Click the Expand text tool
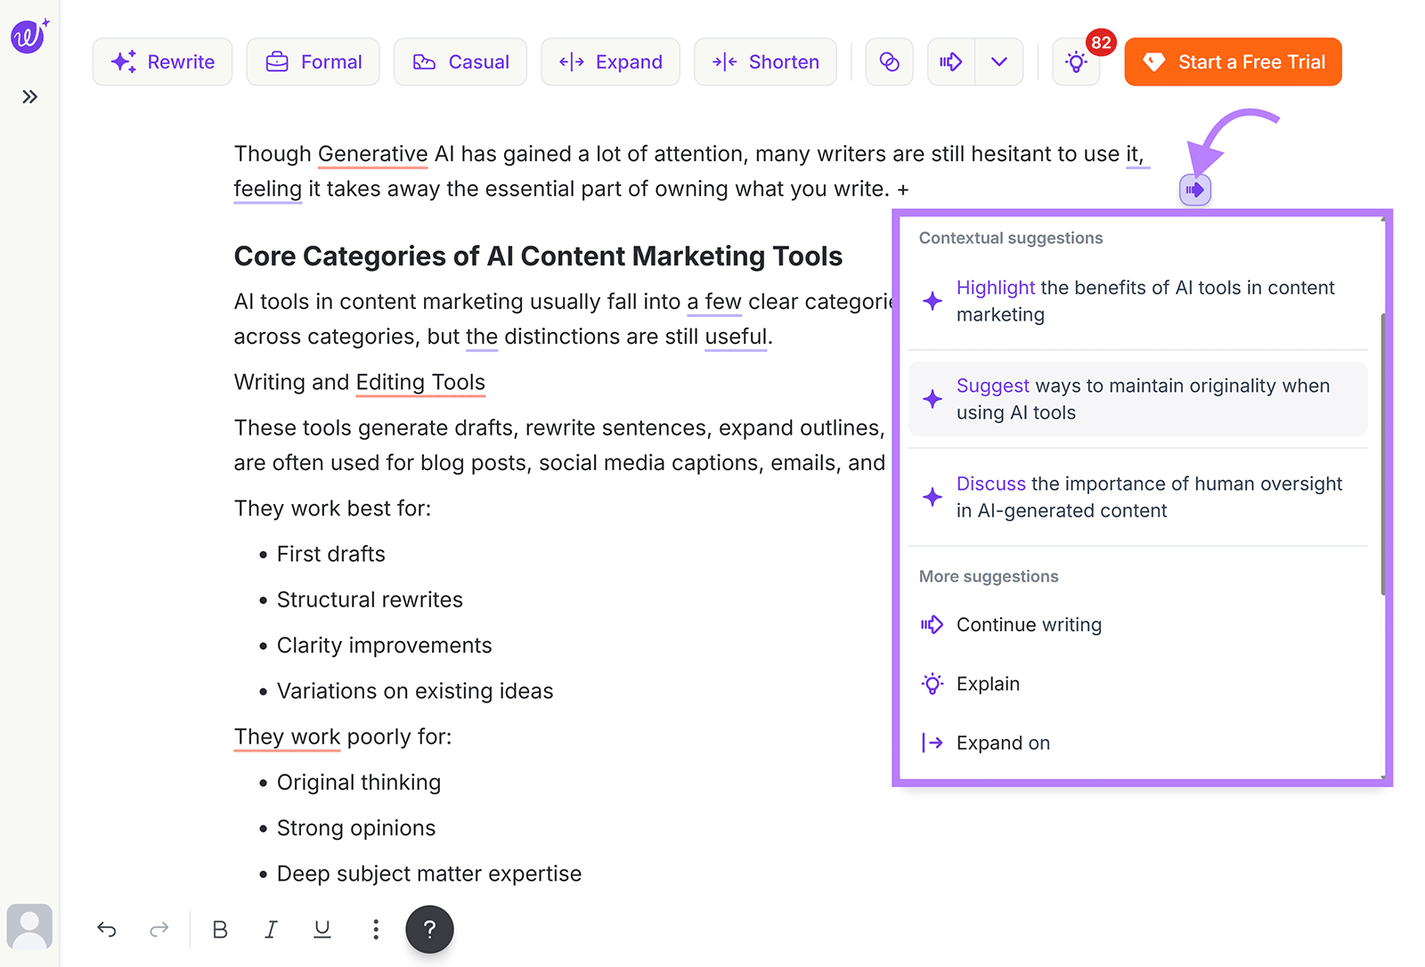 point(611,62)
